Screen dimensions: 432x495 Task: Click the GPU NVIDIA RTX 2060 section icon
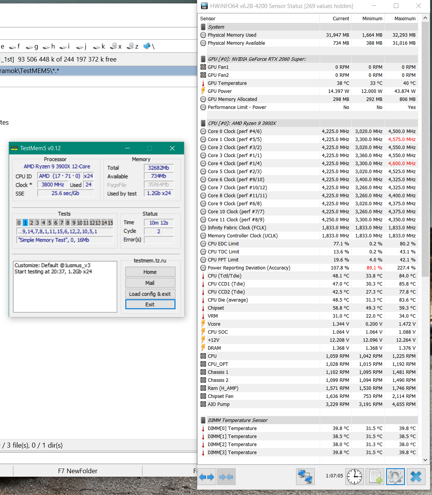[203, 59]
